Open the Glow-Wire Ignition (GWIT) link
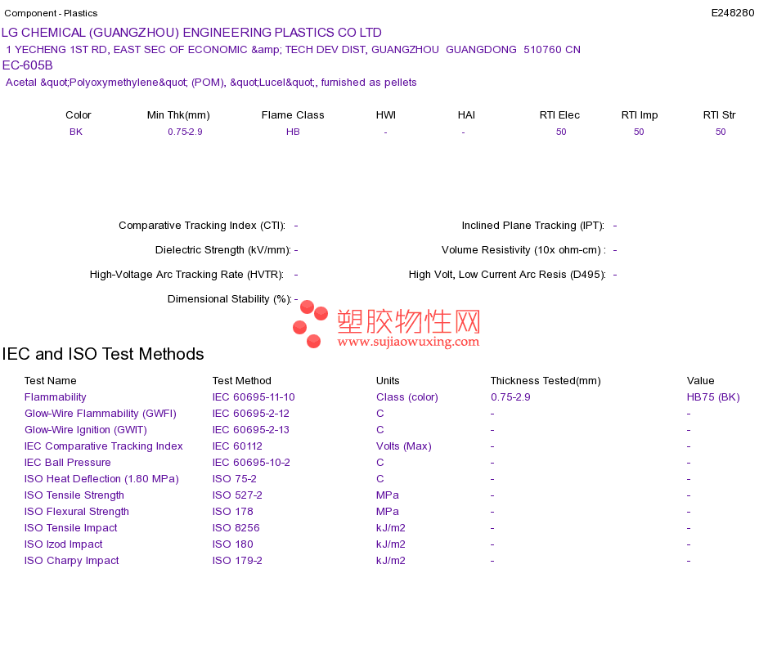This screenshot has height=654, width=777. [x=86, y=429]
